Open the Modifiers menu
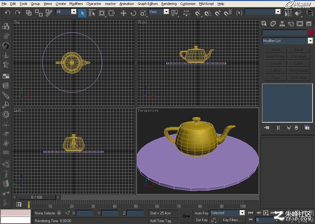 click(x=76, y=4)
